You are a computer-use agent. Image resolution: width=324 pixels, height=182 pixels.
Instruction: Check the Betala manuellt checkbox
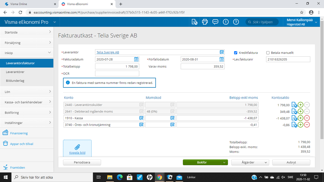click(268, 53)
